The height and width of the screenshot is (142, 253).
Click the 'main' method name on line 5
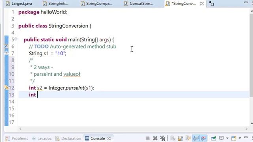coord(74,39)
